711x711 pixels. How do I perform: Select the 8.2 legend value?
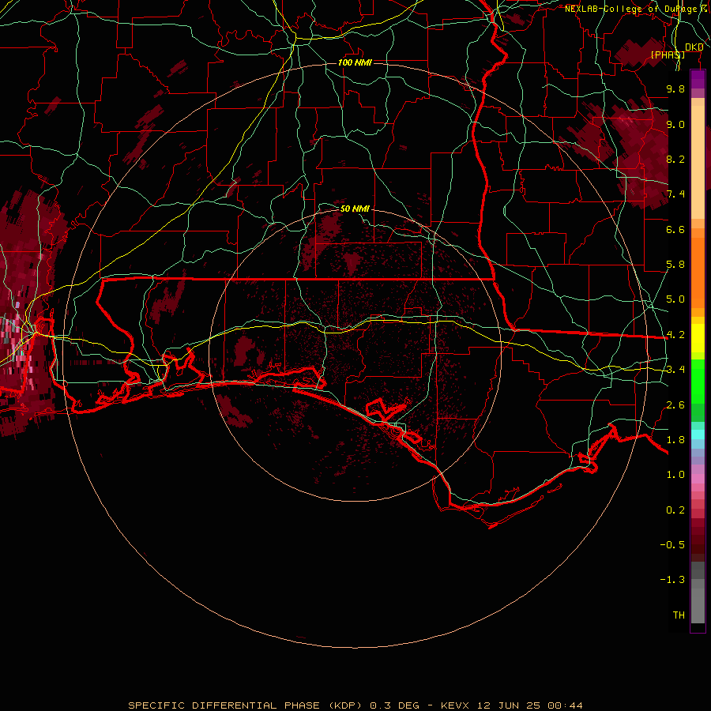point(675,159)
